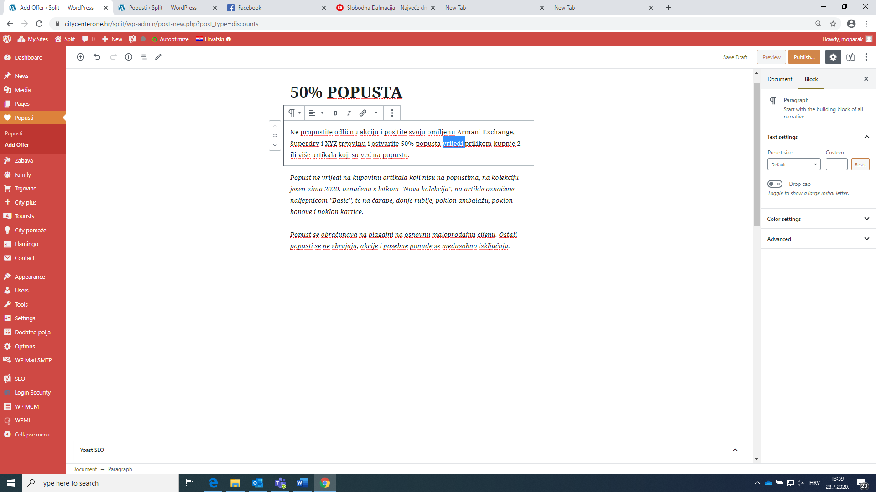Open Media library menu
The width and height of the screenshot is (876, 492).
(33, 90)
